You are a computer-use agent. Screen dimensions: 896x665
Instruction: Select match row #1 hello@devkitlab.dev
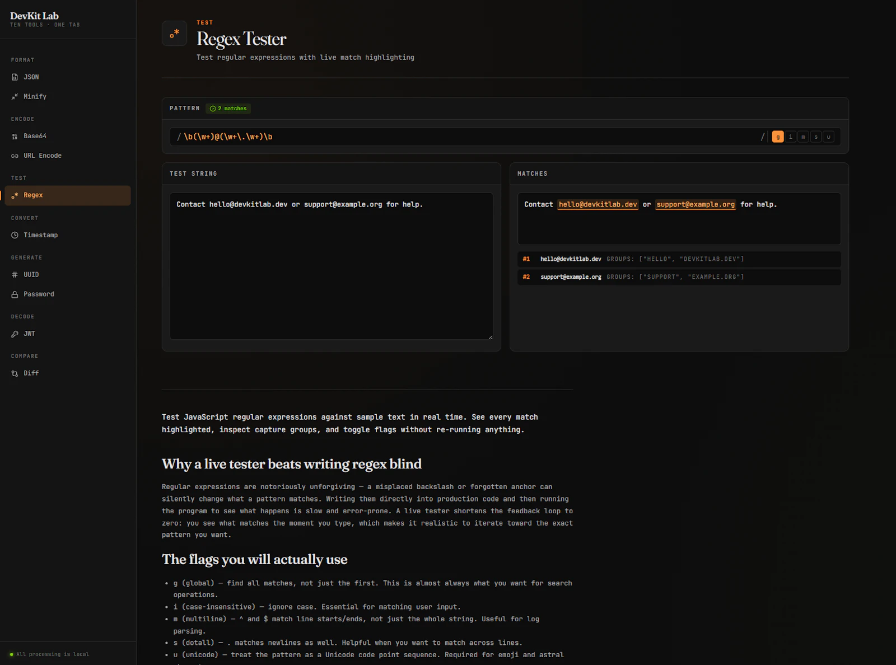679,259
